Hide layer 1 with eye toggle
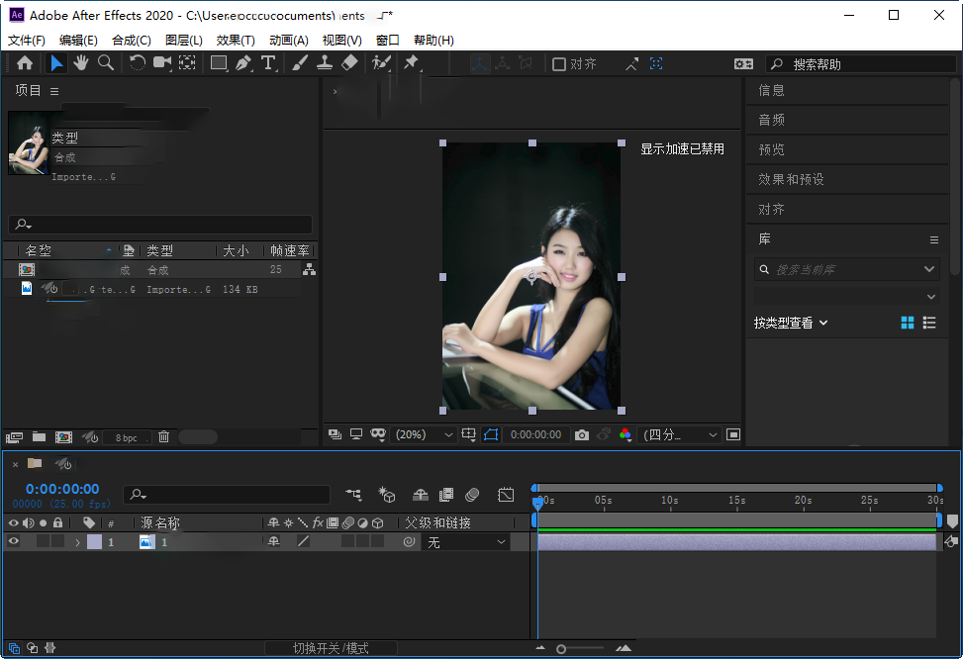The height and width of the screenshot is (659, 963). (x=14, y=541)
